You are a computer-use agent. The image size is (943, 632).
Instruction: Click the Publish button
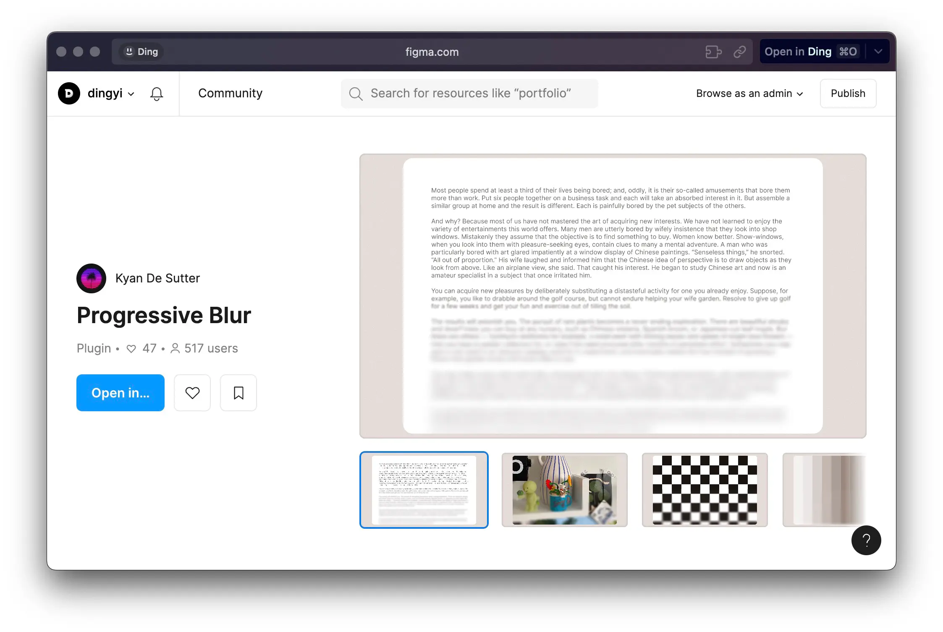[848, 93]
